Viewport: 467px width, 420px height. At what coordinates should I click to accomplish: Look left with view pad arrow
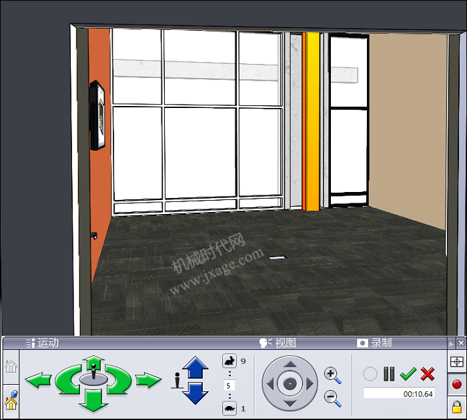point(270,384)
